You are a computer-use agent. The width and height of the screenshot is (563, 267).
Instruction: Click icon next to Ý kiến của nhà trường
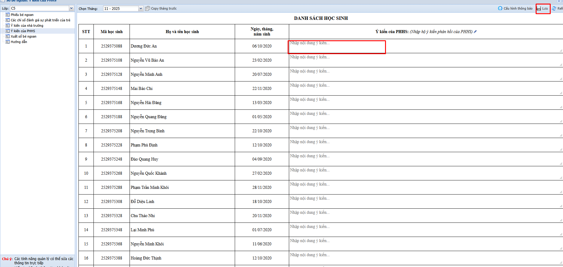pyautogui.click(x=8, y=26)
